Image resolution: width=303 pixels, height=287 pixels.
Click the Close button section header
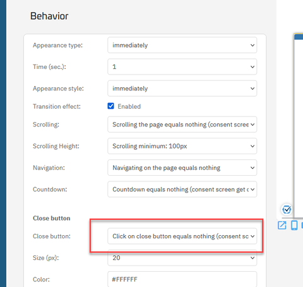coord(52,218)
